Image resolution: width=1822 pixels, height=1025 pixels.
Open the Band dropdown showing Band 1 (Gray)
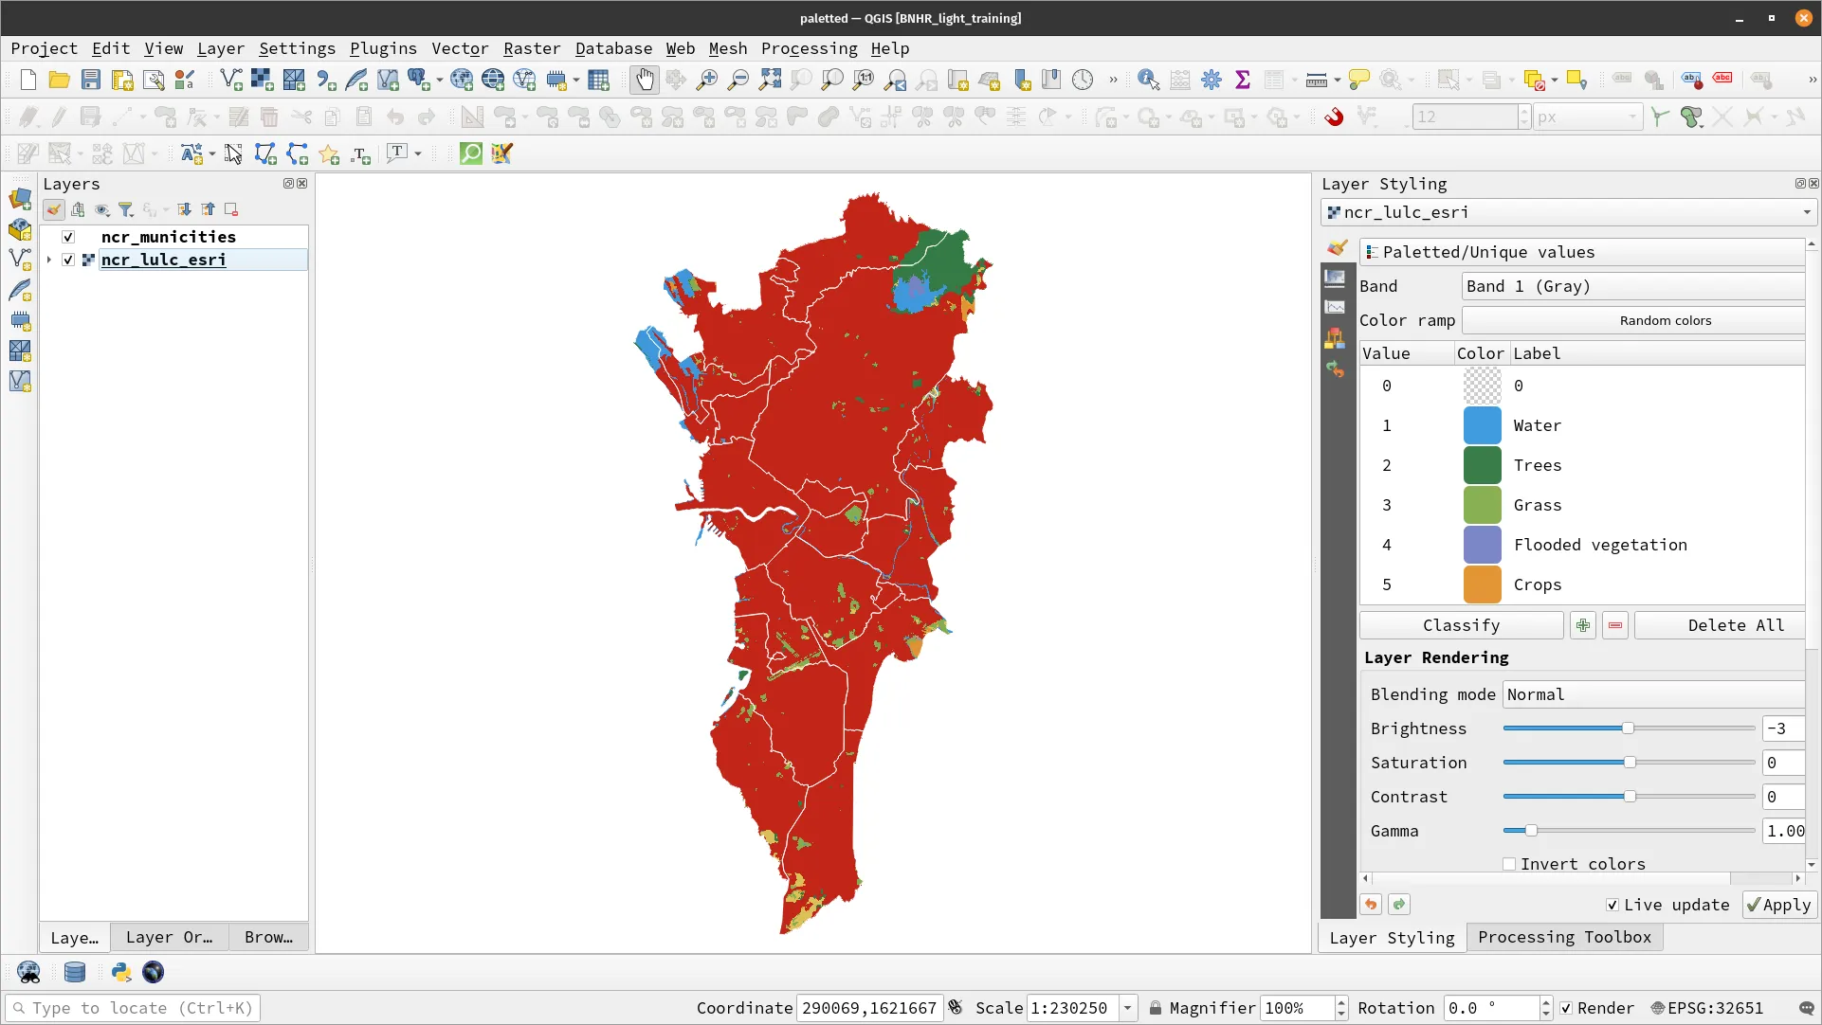pos(1632,286)
